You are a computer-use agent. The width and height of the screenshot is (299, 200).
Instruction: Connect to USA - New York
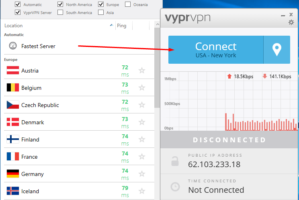216,50
